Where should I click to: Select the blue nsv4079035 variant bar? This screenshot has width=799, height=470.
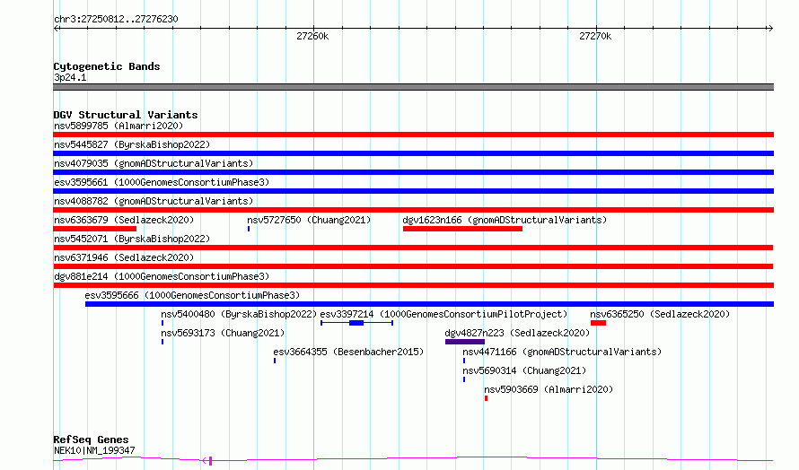click(413, 172)
